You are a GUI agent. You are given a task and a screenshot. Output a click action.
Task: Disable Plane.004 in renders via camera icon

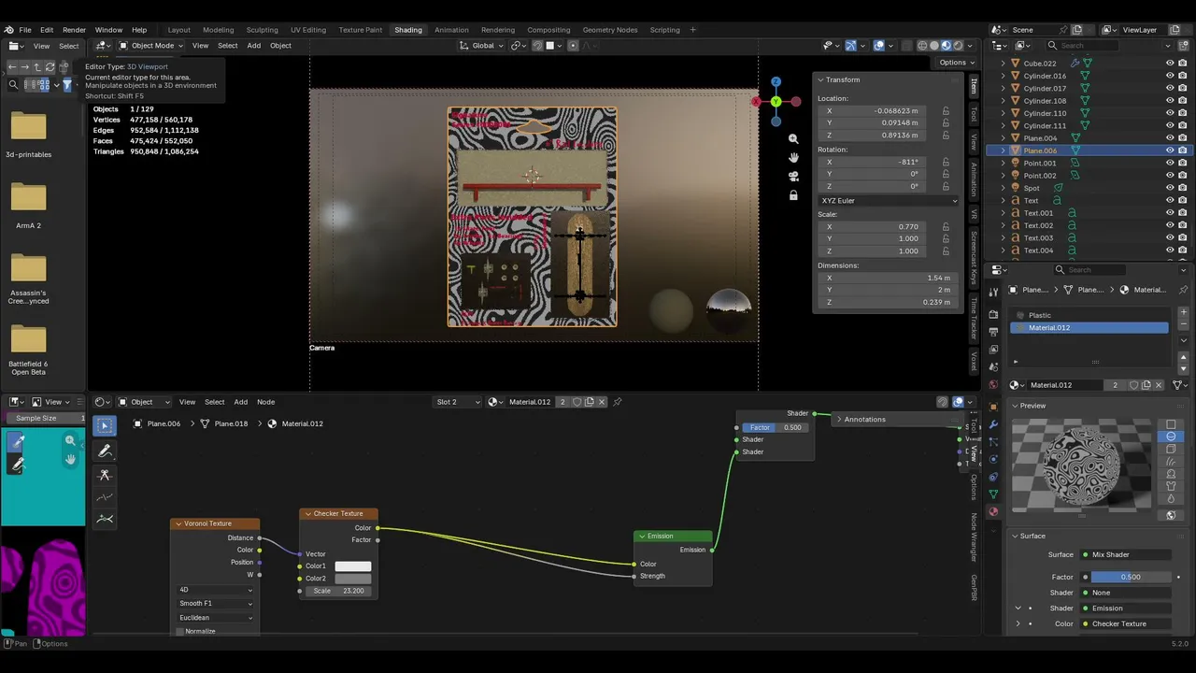click(x=1183, y=138)
